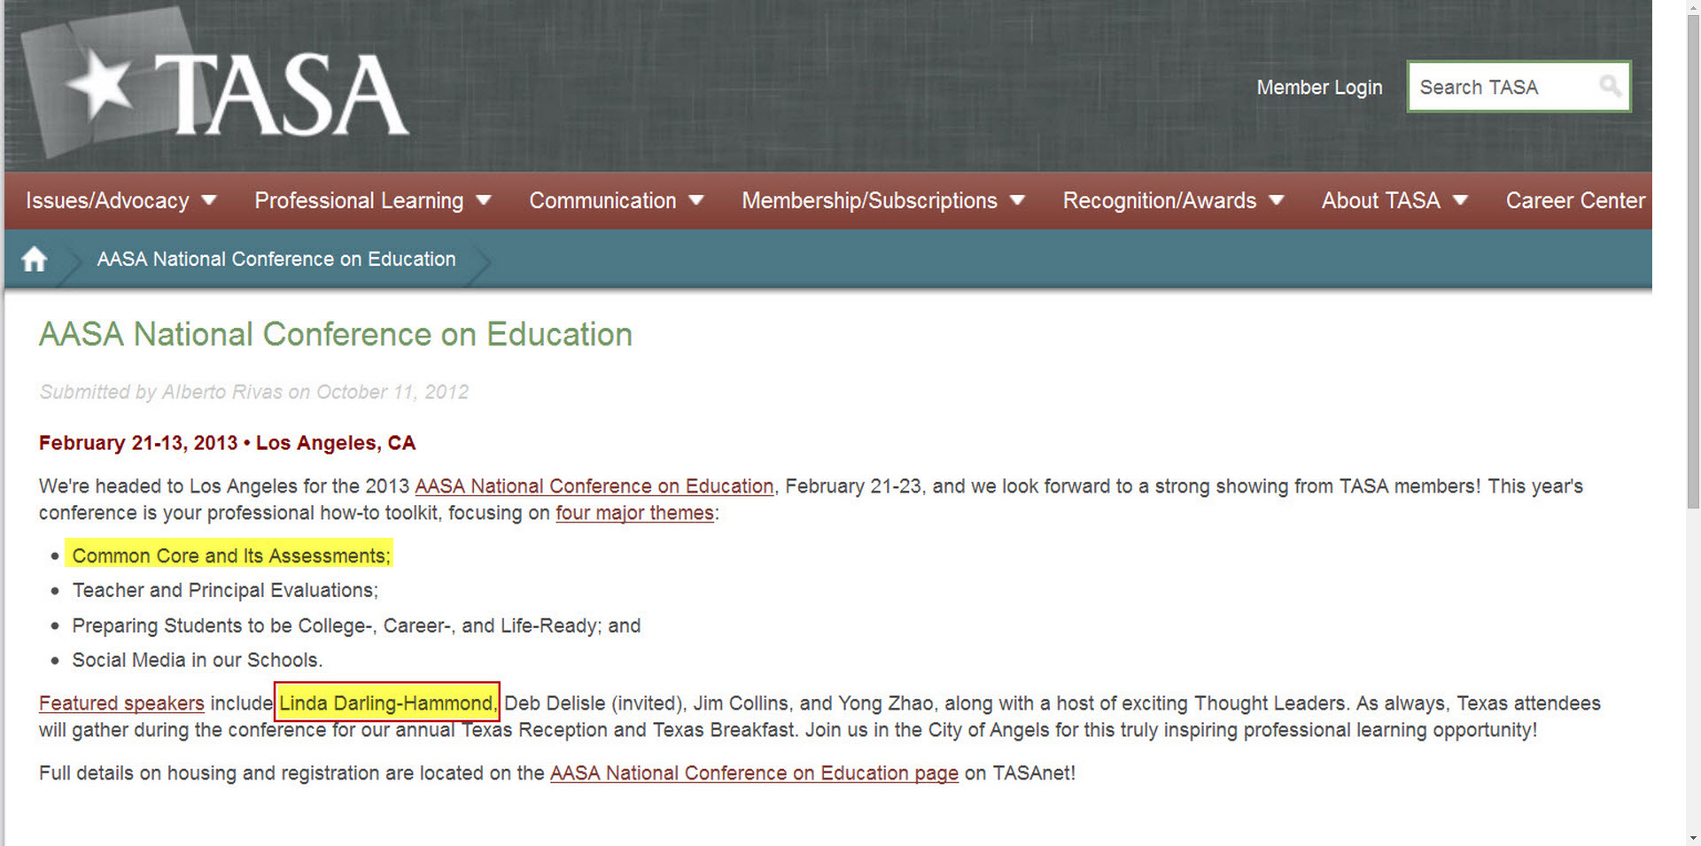Expand the About TASA dropdown arrow
1701x846 pixels.
tap(1461, 200)
